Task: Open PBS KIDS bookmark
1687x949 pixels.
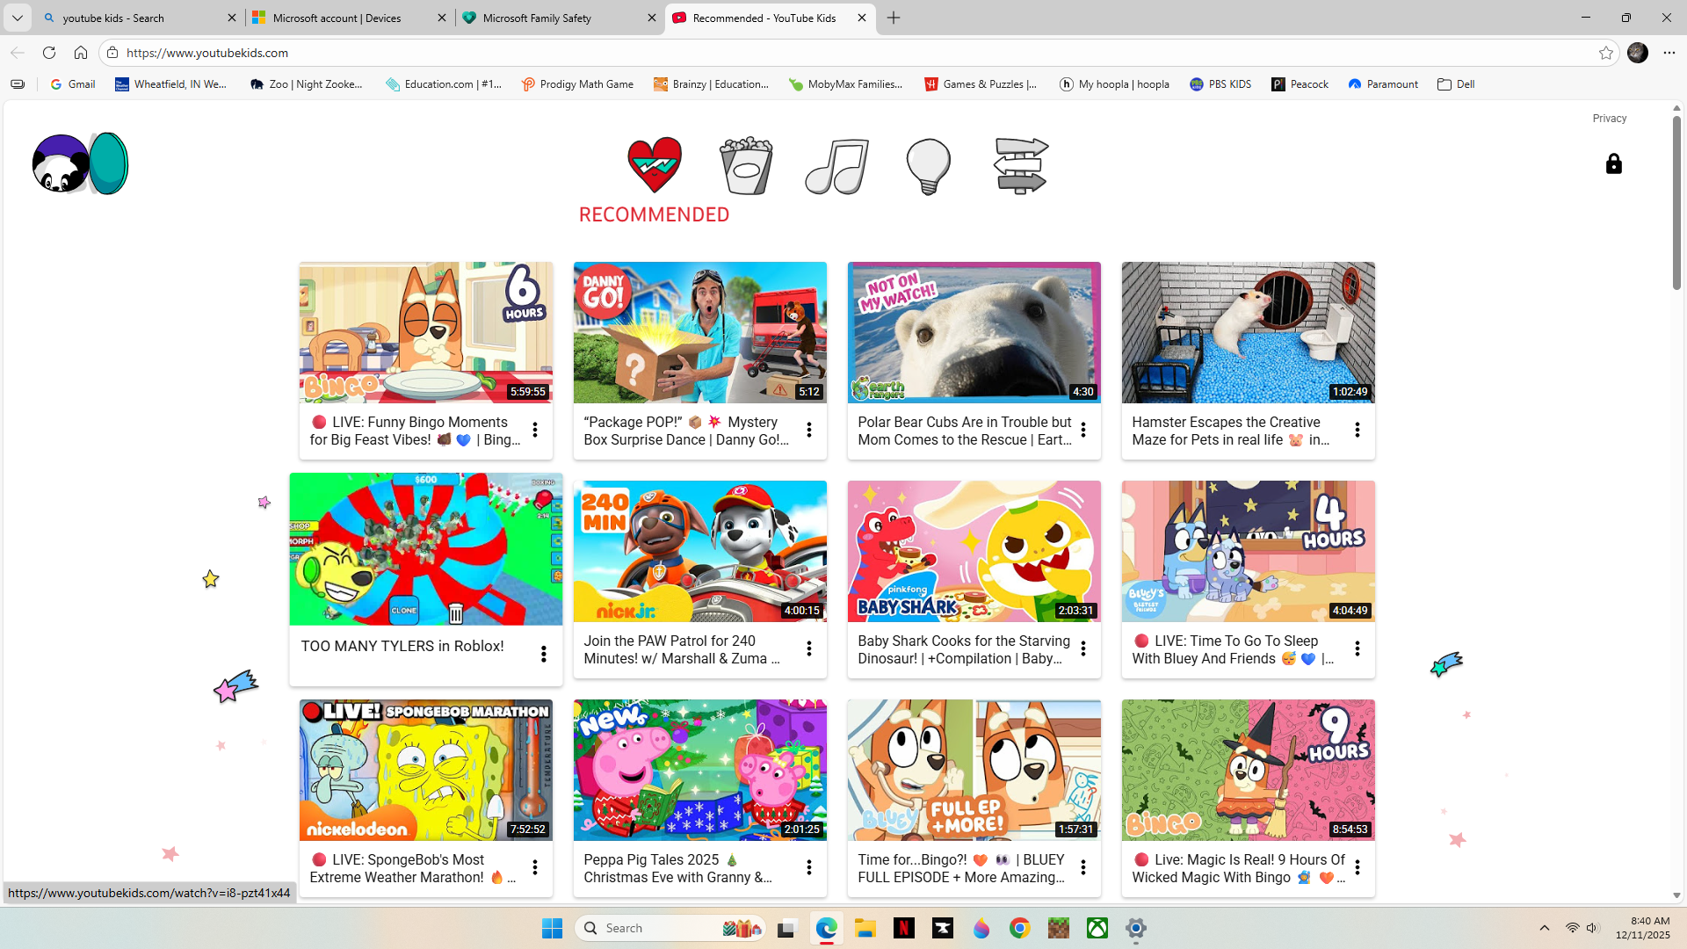Action: (x=1220, y=84)
